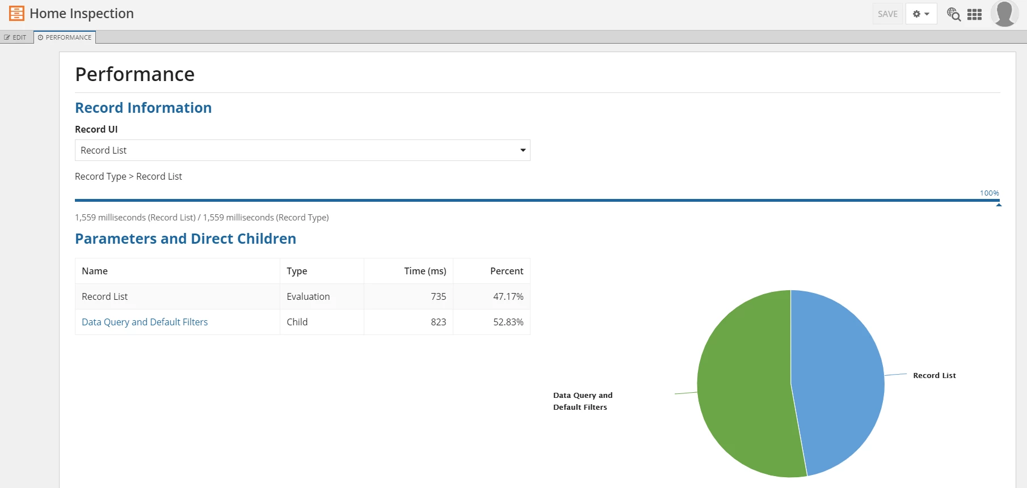Click the Home Inspection record type icon
The image size is (1027, 488).
point(16,13)
